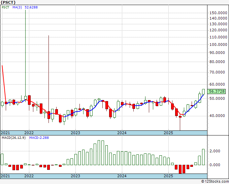
Task: Click the (PSCT) chart title
Action: [8, 2]
